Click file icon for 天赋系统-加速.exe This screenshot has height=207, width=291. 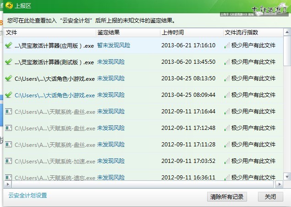click(8, 161)
